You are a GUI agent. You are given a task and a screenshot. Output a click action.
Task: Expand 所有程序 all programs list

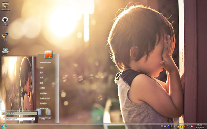coord(19,113)
